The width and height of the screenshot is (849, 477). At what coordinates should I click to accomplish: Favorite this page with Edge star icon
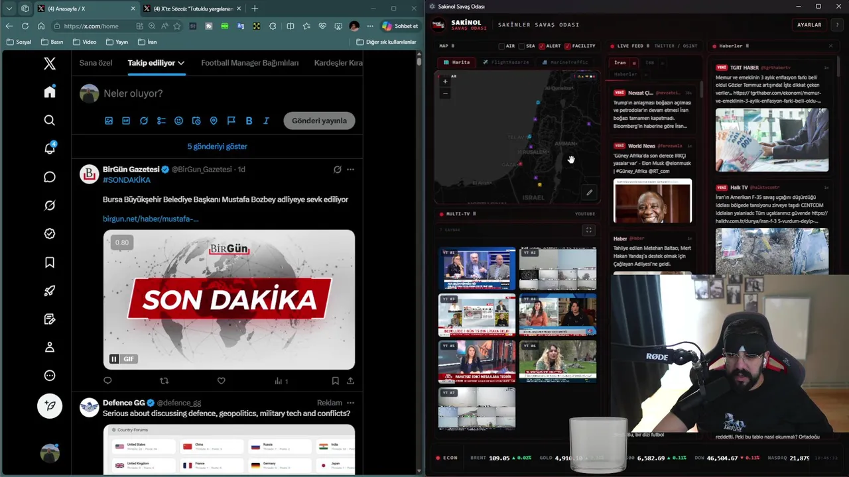click(x=177, y=26)
